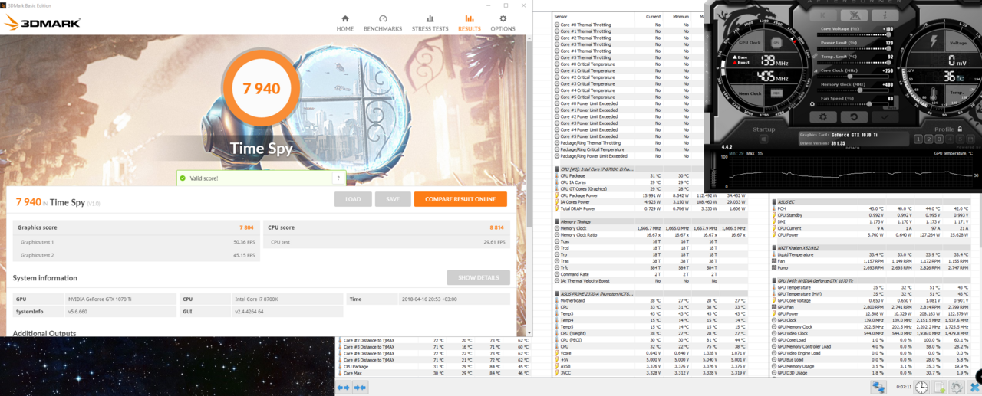Click HWiNFO close X icon
Screen dimensions: 982x396
point(974,387)
